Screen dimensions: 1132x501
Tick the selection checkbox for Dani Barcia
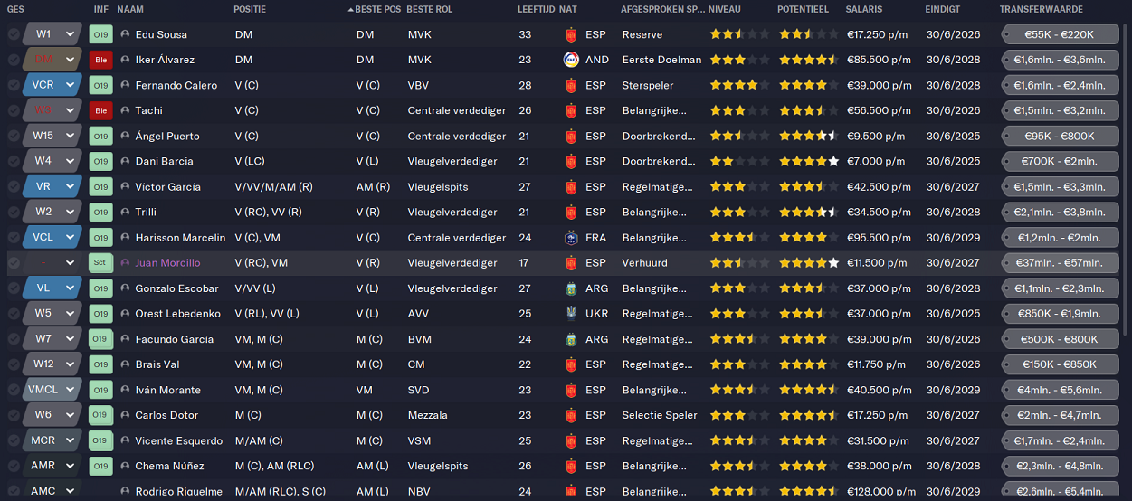[x=14, y=161]
